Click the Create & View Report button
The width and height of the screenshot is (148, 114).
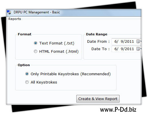point(98,99)
